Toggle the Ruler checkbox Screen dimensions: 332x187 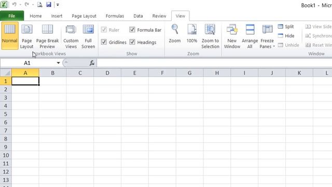104,30
